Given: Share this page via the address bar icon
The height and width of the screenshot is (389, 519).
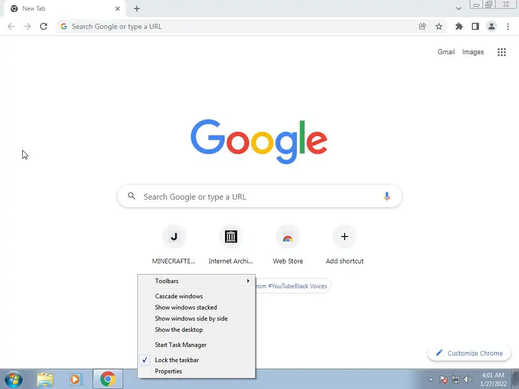Looking at the screenshot, I should [422, 26].
